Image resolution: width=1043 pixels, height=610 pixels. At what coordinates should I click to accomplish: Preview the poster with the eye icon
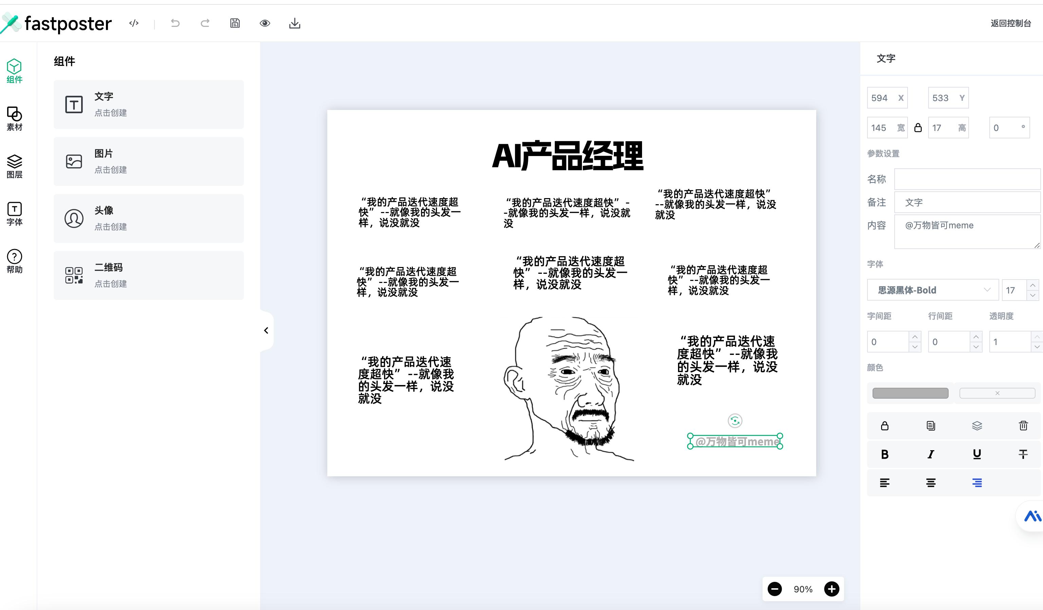265,23
